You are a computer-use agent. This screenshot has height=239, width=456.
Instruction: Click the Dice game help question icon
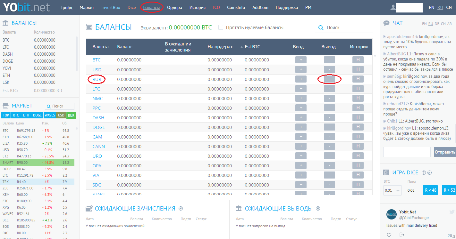[x=424, y=173]
